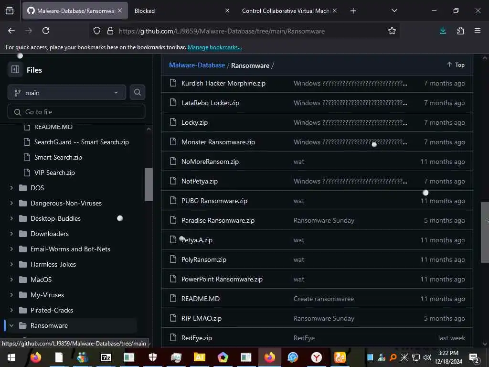Collapse the Ransomware folder chevron
The width and height of the screenshot is (489, 367).
[x=11, y=325]
